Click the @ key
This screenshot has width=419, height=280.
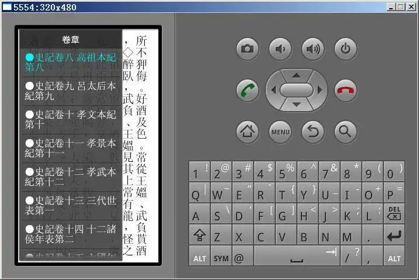[243, 256]
